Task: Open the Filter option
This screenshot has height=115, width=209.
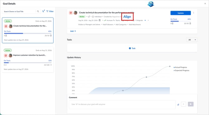Action: click(x=50, y=11)
